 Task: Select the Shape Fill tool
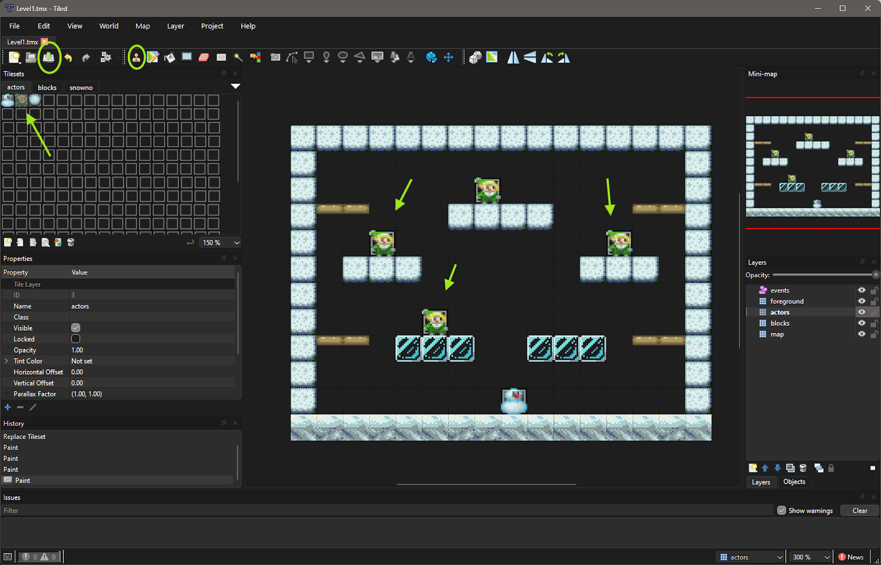187,57
